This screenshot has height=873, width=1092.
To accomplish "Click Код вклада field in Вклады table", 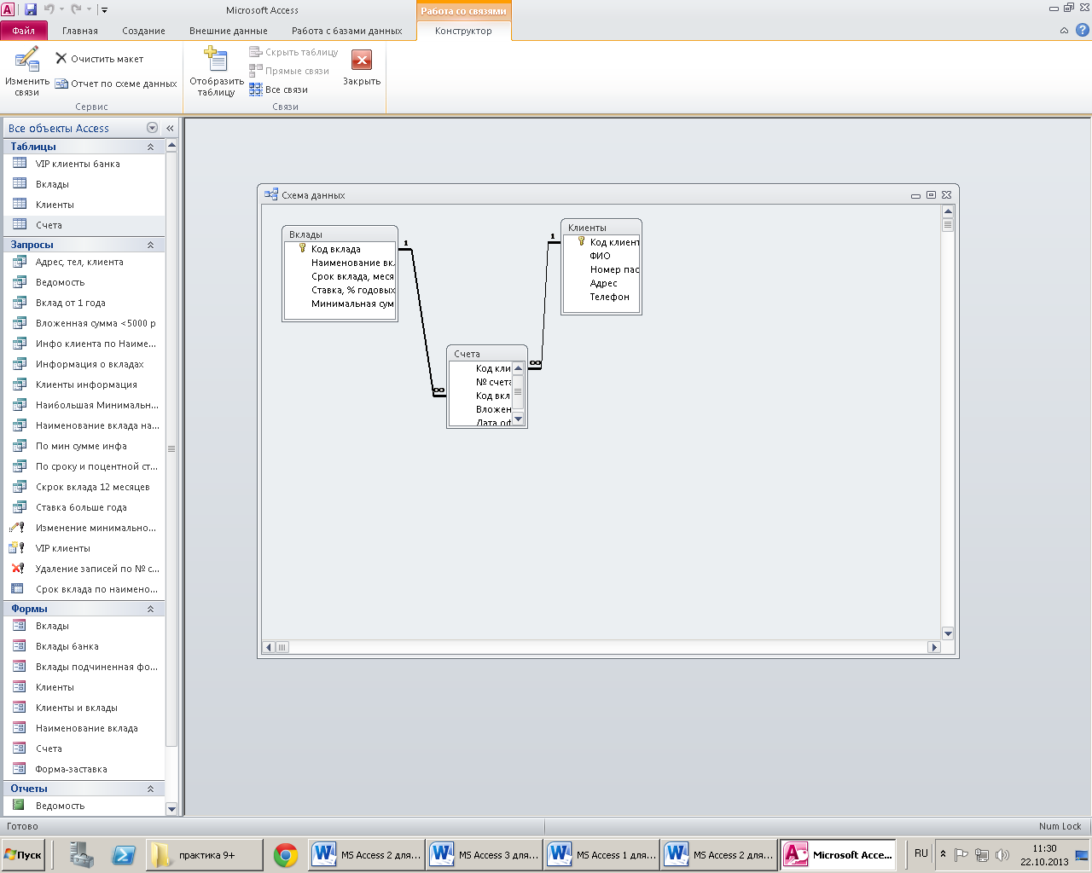I will [x=340, y=249].
